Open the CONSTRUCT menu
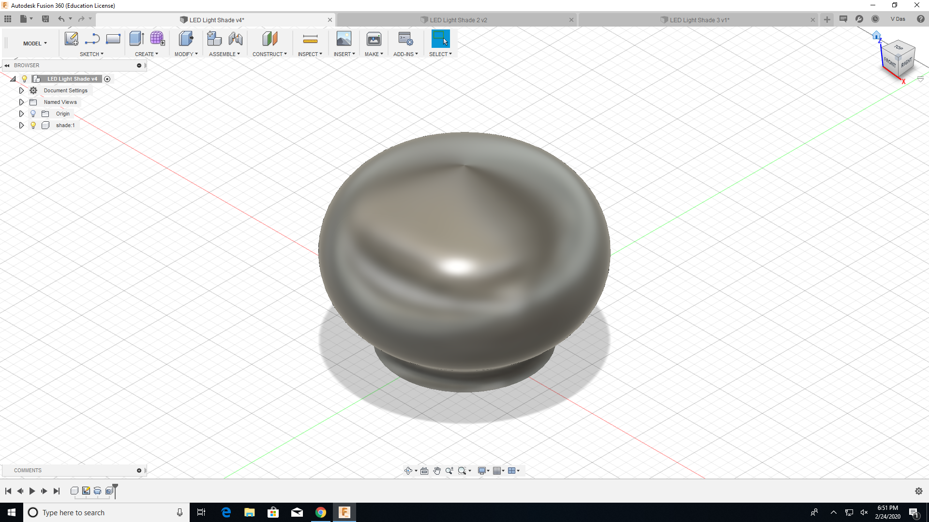Image resolution: width=929 pixels, height=522 pixels. (x=270, y=54)
